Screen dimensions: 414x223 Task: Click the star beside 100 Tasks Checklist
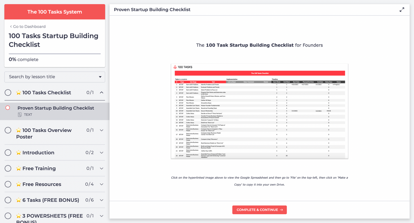click(x=18, y=92)
